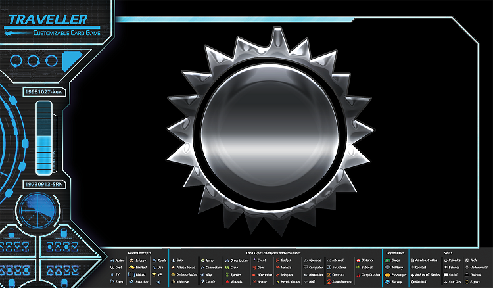Image resolution: width=493 pixels, height=288 pixels.
Task: Select the Ready icon
Action: point(154,260)
